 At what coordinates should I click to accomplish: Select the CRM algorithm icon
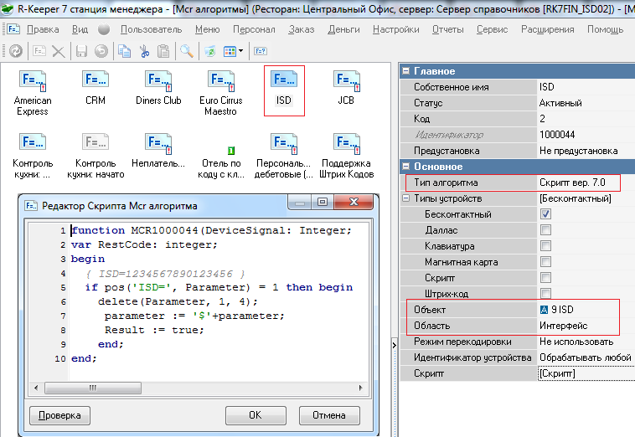click(x=96, y=80)
